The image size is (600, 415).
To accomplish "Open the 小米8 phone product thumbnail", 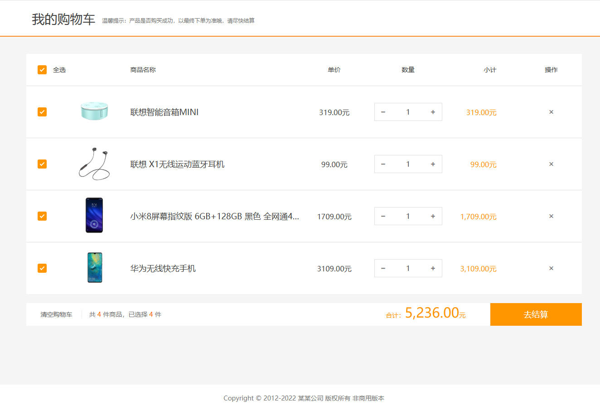I will [94, 215].
